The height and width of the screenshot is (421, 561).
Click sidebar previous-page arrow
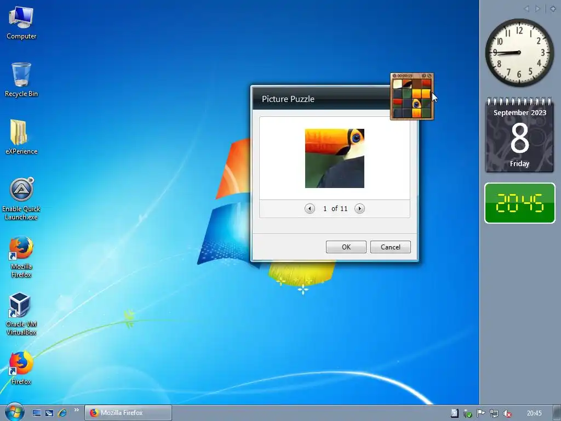pyautogui.click(x=526, y=9)
